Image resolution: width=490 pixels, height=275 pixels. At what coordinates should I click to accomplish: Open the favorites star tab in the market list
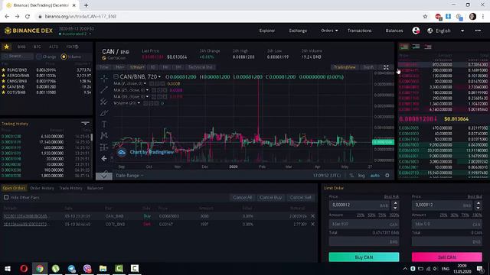pyautogui.click(x=6, y=47)
